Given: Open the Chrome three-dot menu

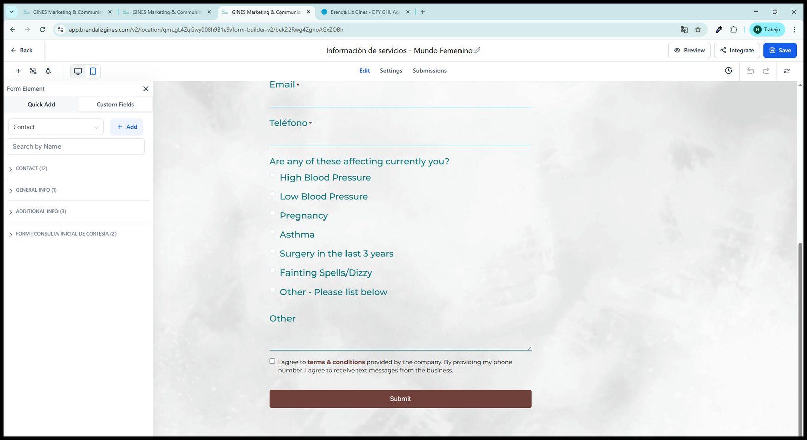Looking at the screenshot, I should point(794,30).
